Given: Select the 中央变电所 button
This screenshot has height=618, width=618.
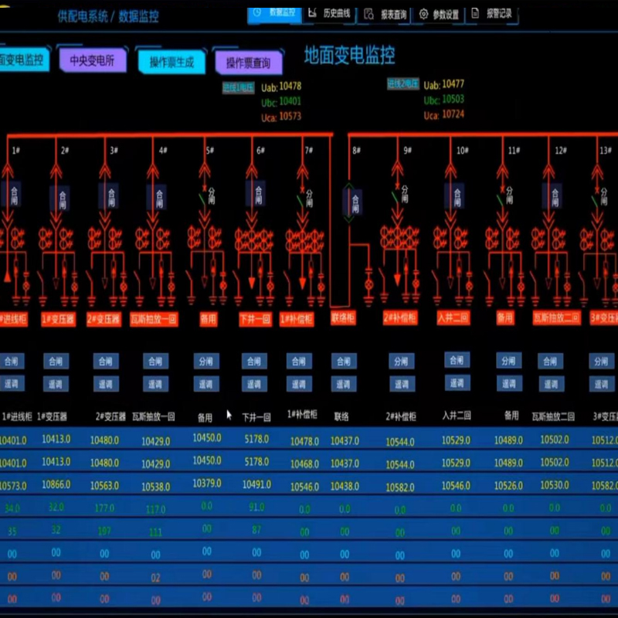Looking at the screenshot, I should (x=92, y=60).
